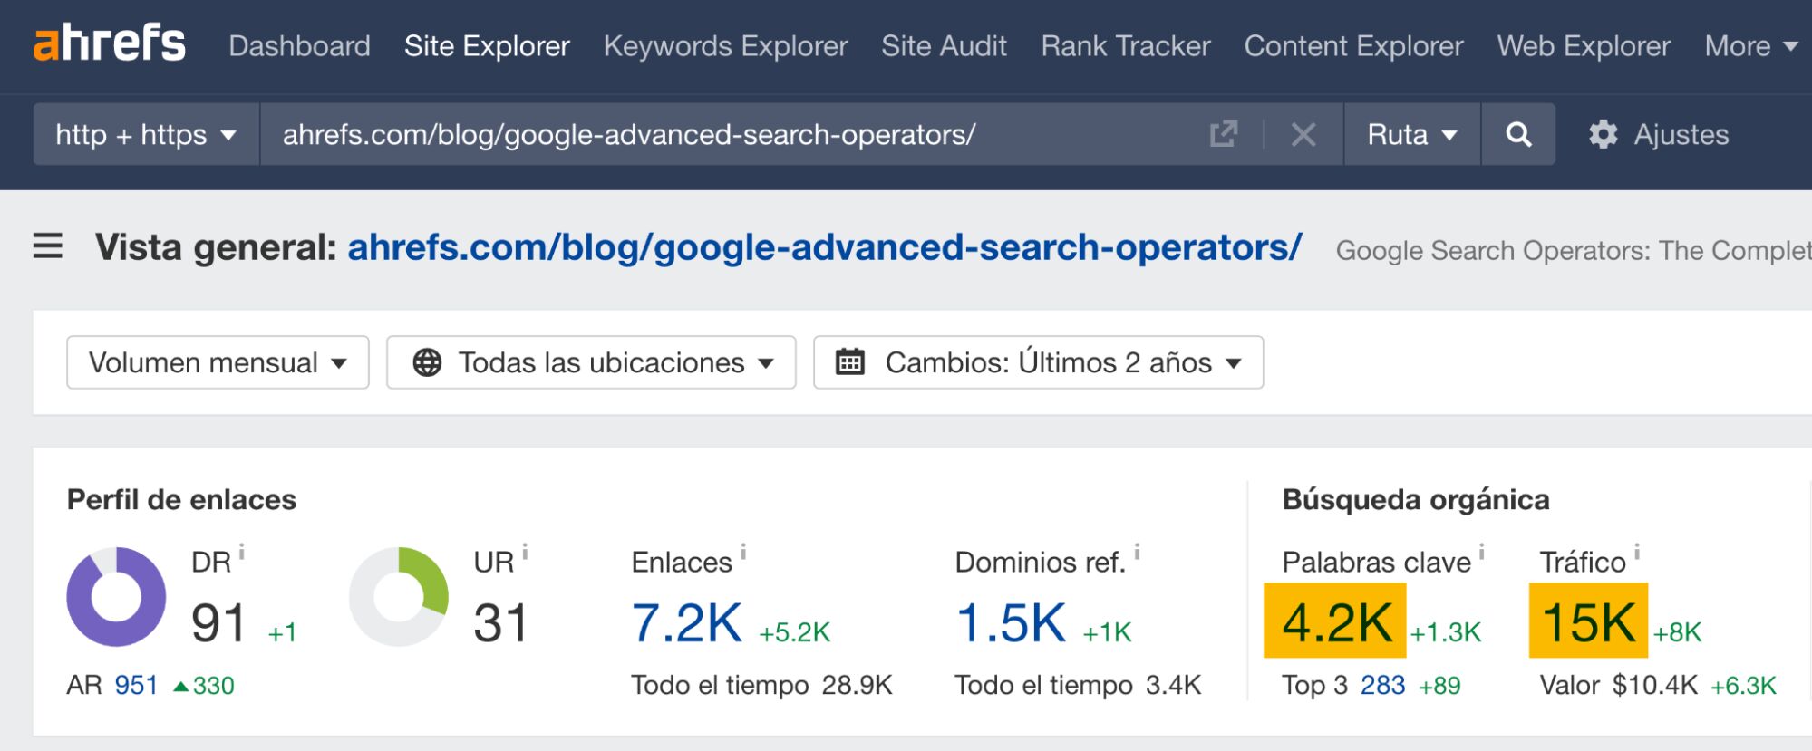Viewport: 1812px width, 751px height.
Task: Click the Tráfico value 15K
Action: click(1588, 622)
